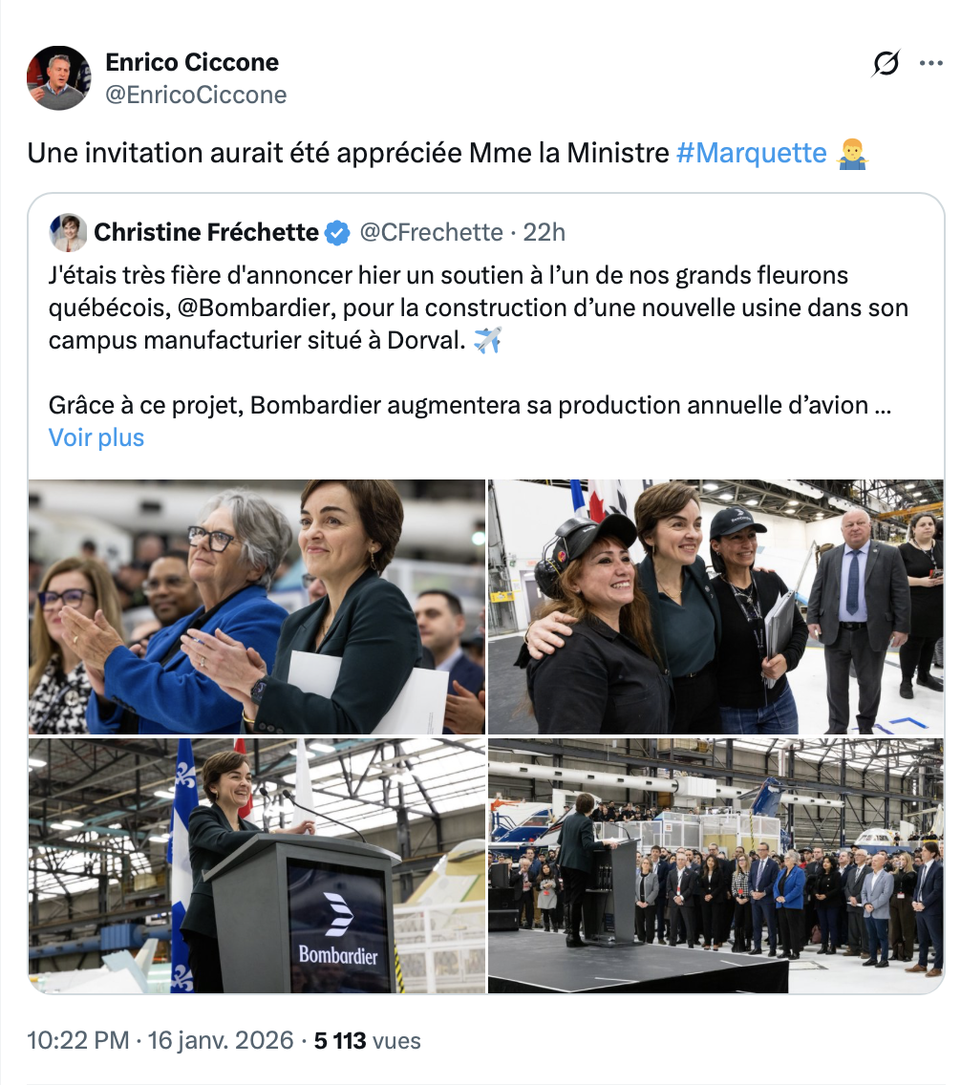Expand quoted tweet with Voir plus
The image size is (961, 1085).
point(96,437)
